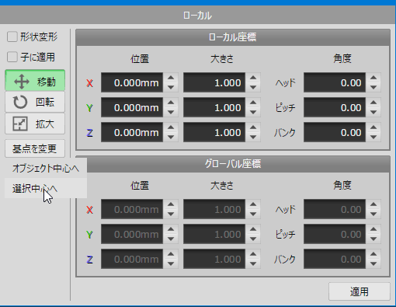This screenshot has width=396, height=307.
Task: Increase local X size with up arrow
Action: coord(253,78)
